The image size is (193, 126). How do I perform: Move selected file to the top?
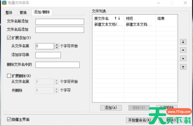pyautogui.click(x=183, y=42)
